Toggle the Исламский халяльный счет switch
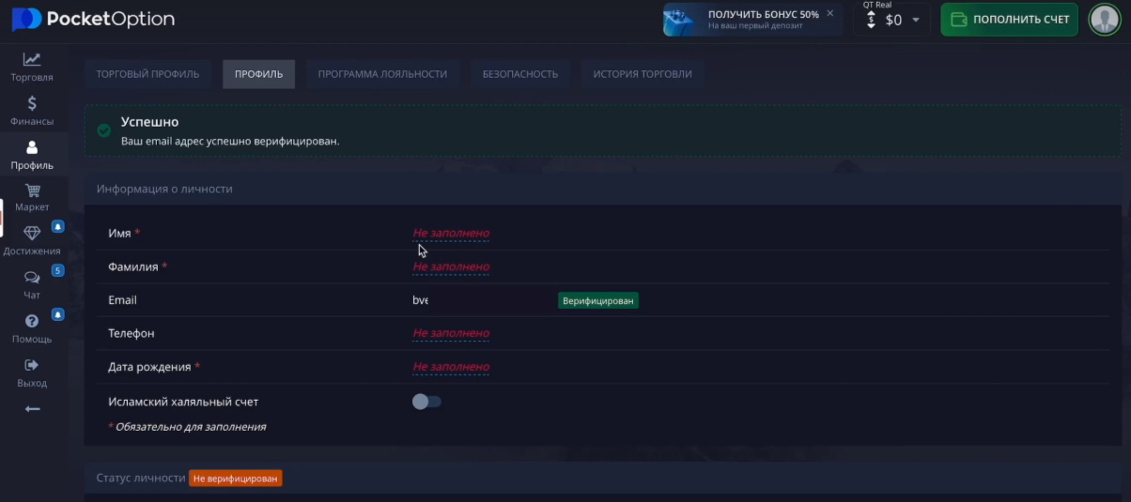 pos(426,402)
